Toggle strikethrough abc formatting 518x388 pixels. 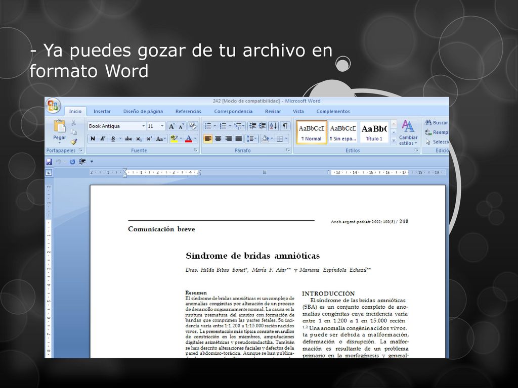tap(128, 138)
